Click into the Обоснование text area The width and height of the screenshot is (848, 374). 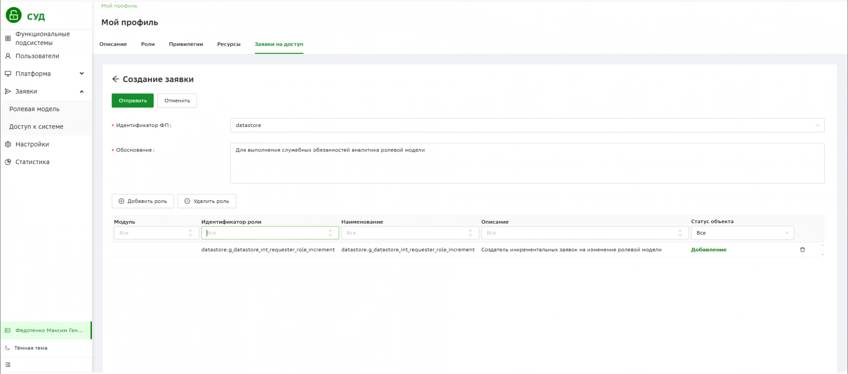point(527,163)
